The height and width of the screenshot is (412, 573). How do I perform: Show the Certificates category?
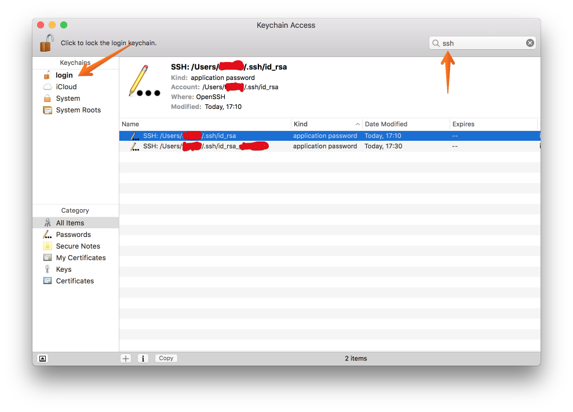(x=75, y=281)
